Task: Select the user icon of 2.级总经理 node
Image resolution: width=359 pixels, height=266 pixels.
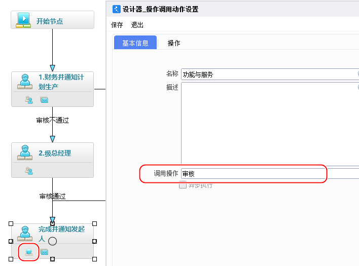Action: pos(24,152)
